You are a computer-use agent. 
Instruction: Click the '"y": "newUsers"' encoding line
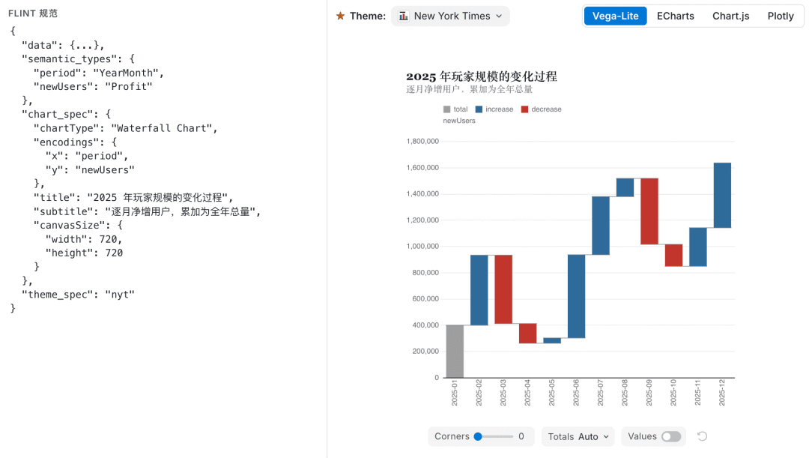(90, 170)
